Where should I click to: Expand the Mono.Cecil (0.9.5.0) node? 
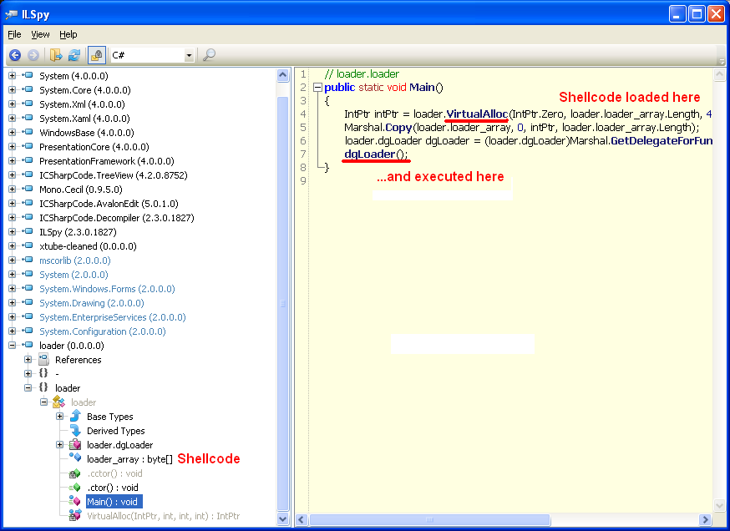[x=12, y=190]
